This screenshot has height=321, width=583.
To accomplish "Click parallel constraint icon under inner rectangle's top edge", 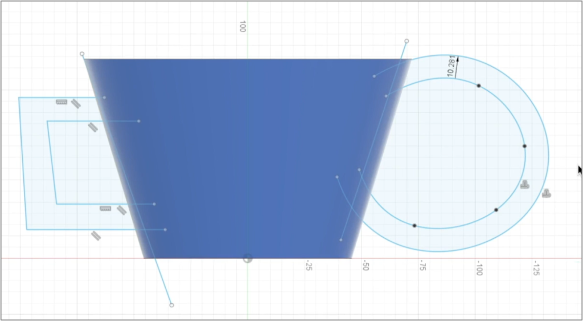I will pos(93,127).
